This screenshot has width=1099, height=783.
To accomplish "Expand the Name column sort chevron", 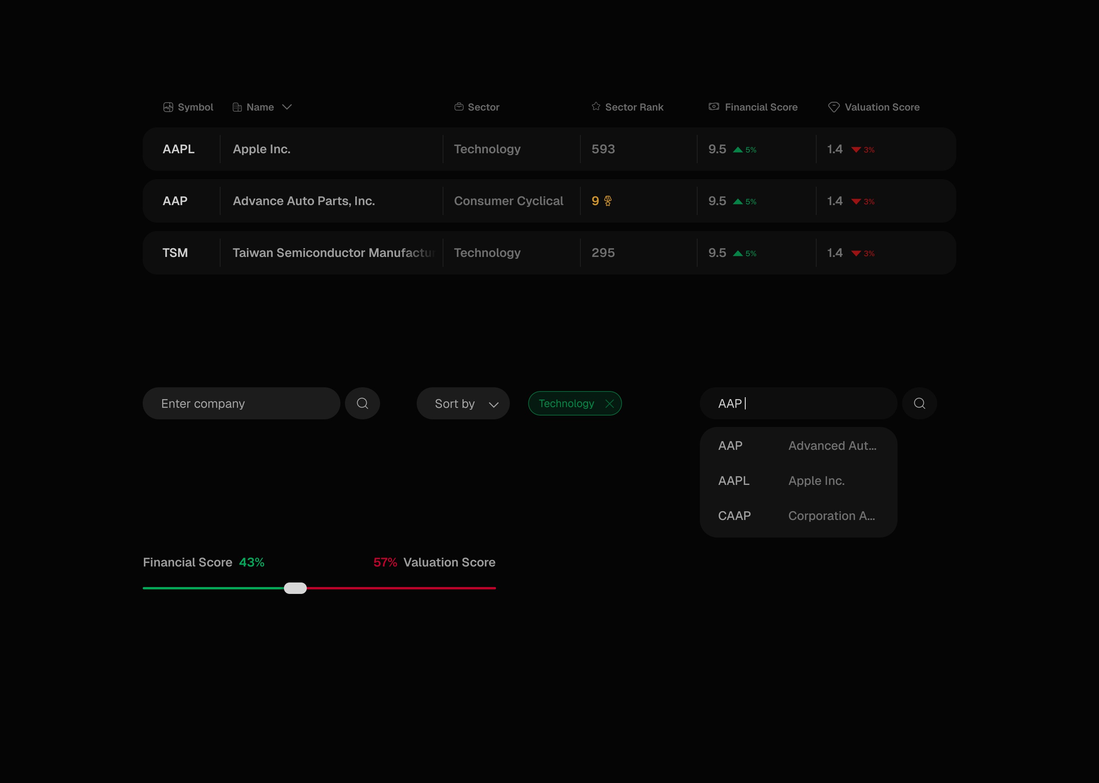I will pyautogui.click(x=287, y=107).
